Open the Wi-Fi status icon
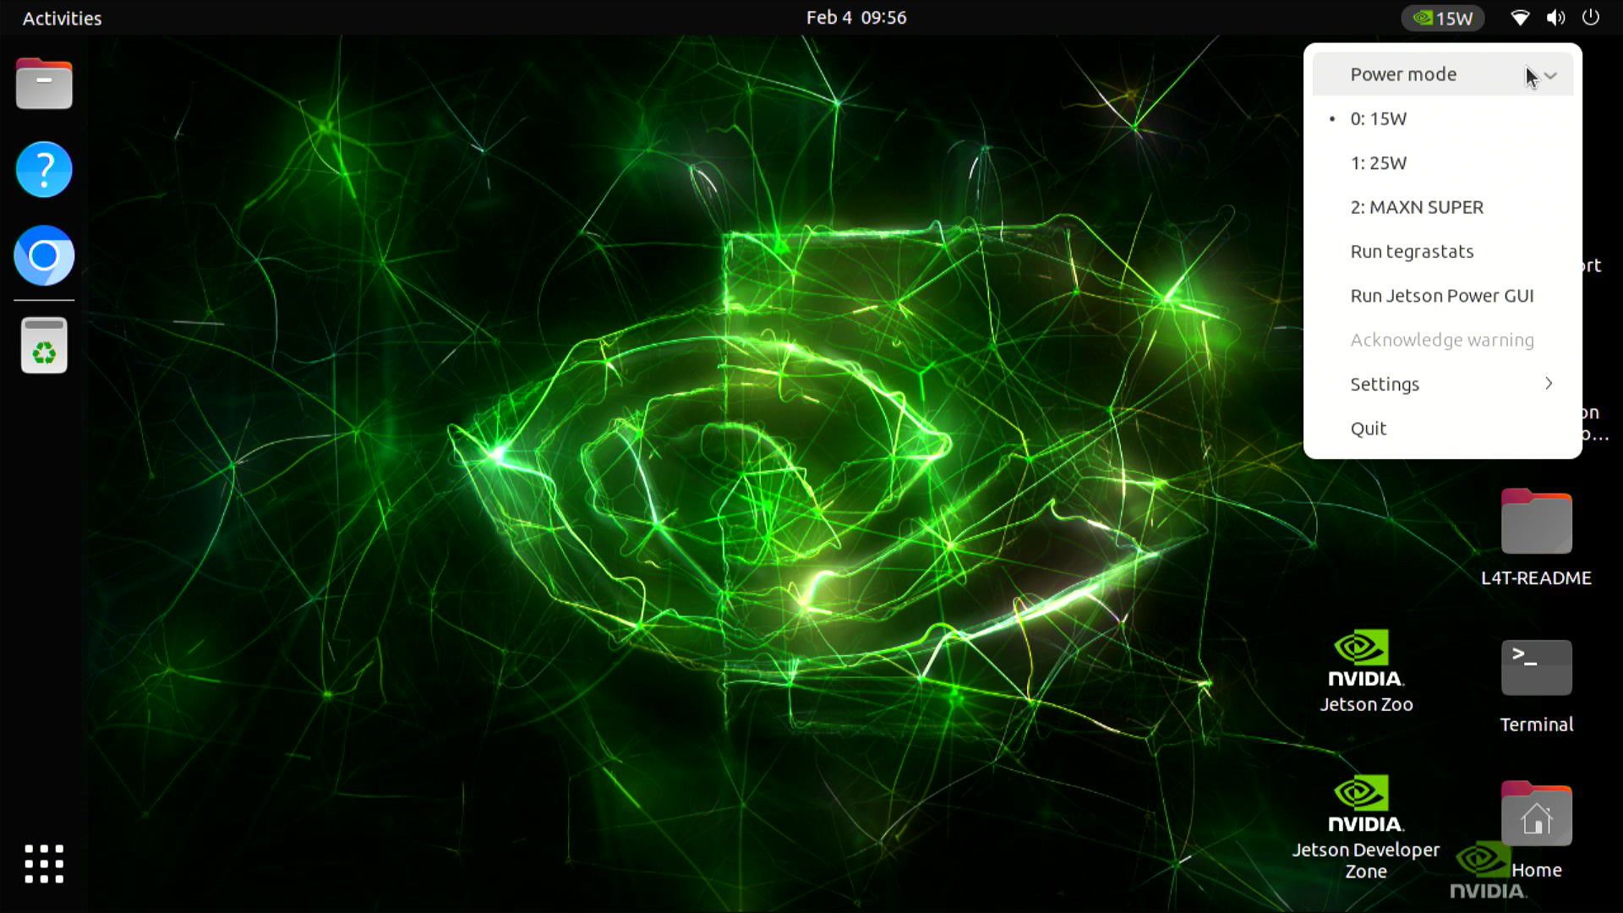 (x=1520, y=18)
